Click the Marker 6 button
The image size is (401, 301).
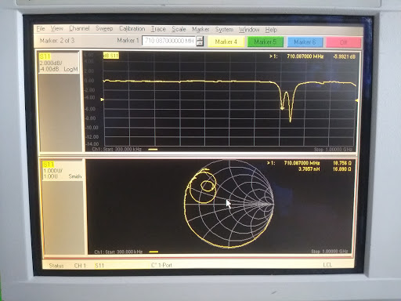point(305,42)
